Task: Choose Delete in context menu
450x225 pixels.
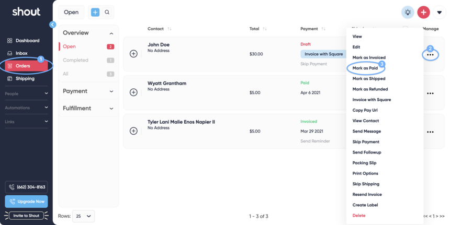Action: (x=359, y=216)
